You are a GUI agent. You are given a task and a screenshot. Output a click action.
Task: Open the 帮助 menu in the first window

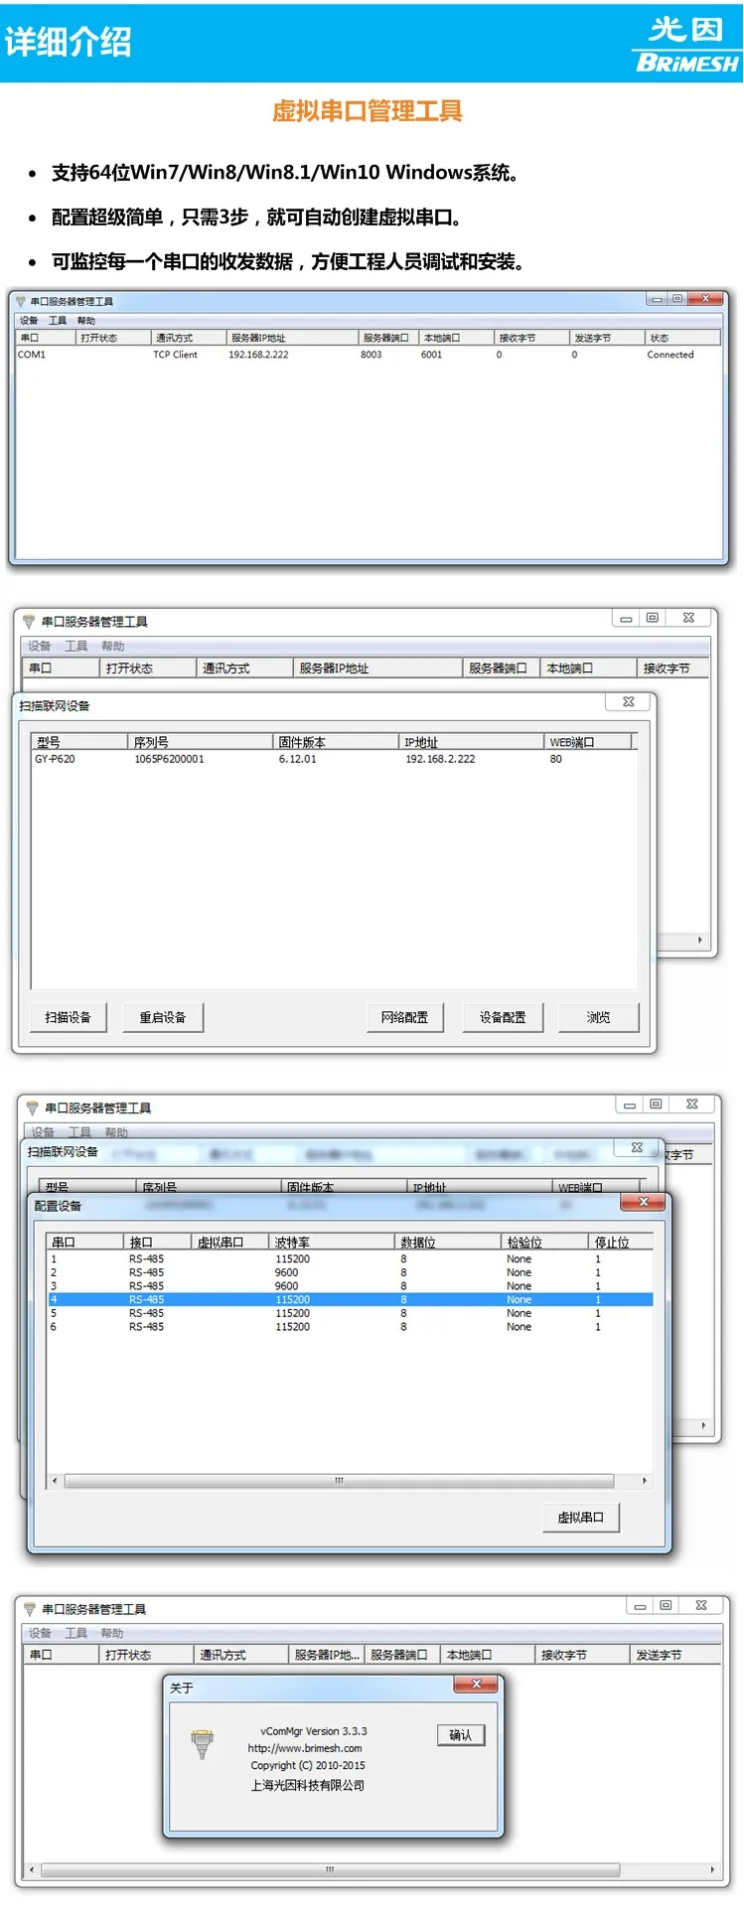pyautogui.click(x=86, y=321)
